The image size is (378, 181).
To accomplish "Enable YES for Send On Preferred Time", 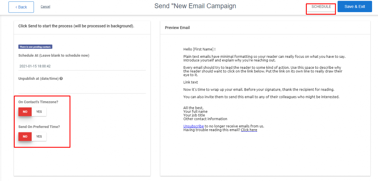I will point(39,136).
